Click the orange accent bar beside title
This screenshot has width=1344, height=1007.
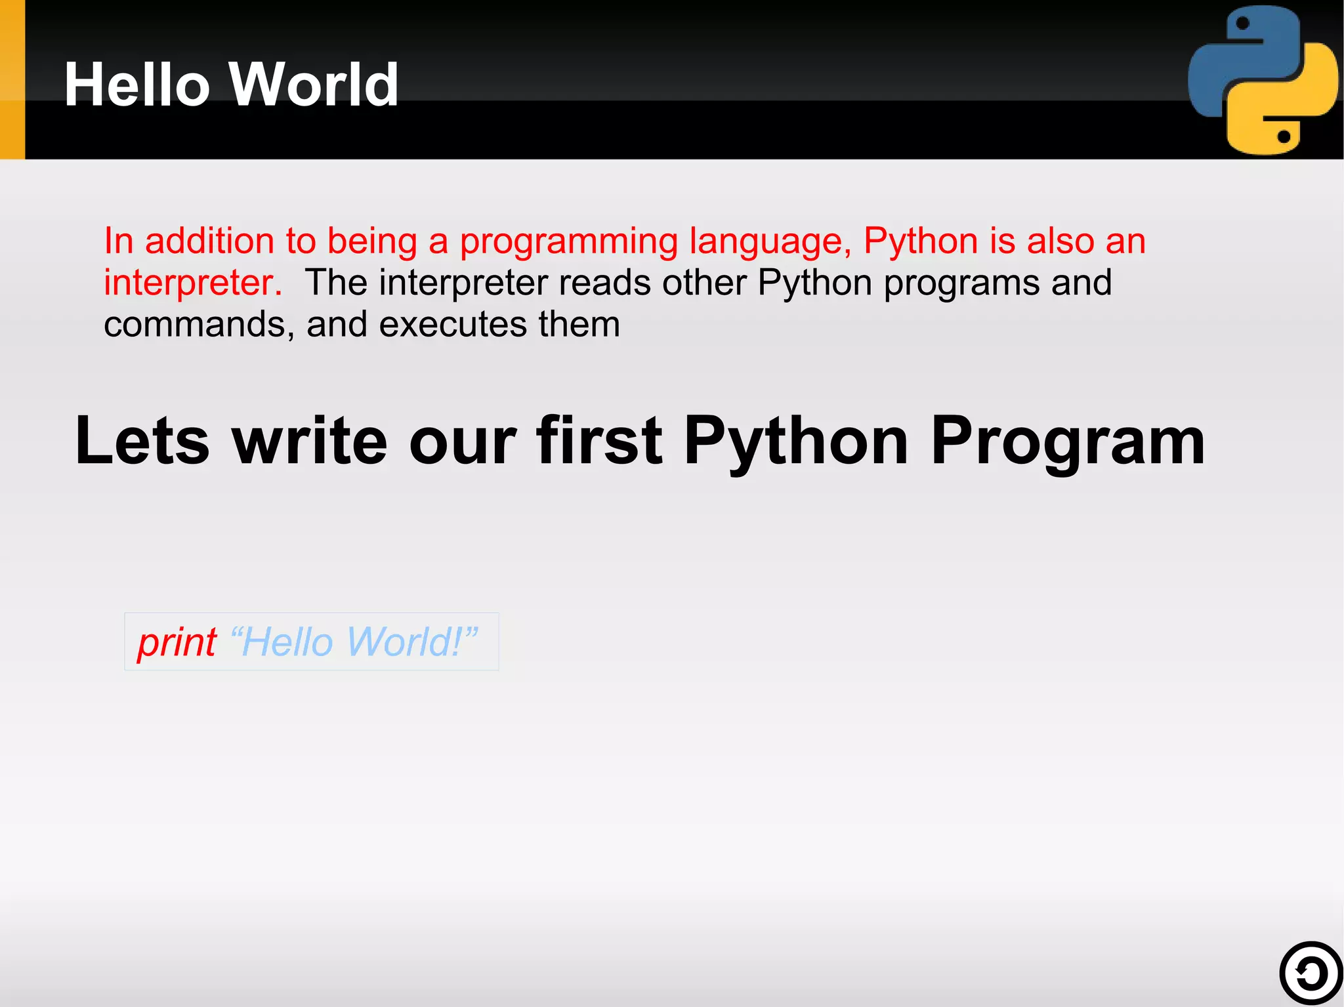pos(12,79)
